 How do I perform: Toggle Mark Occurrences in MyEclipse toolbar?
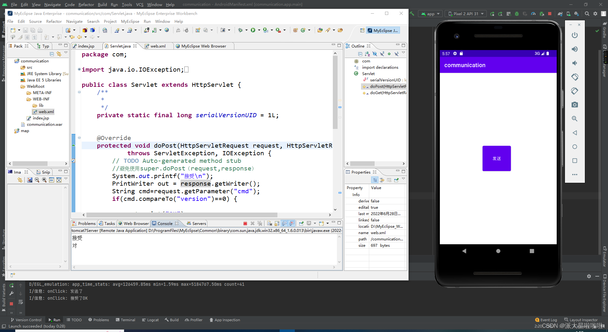pos(20,37)
